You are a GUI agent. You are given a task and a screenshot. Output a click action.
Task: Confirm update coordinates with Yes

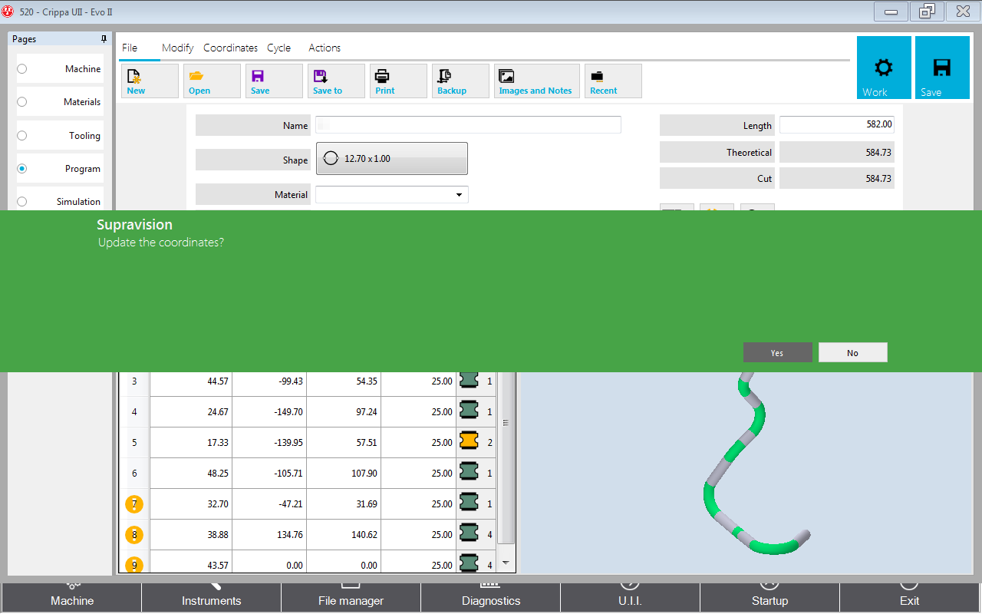777,353
